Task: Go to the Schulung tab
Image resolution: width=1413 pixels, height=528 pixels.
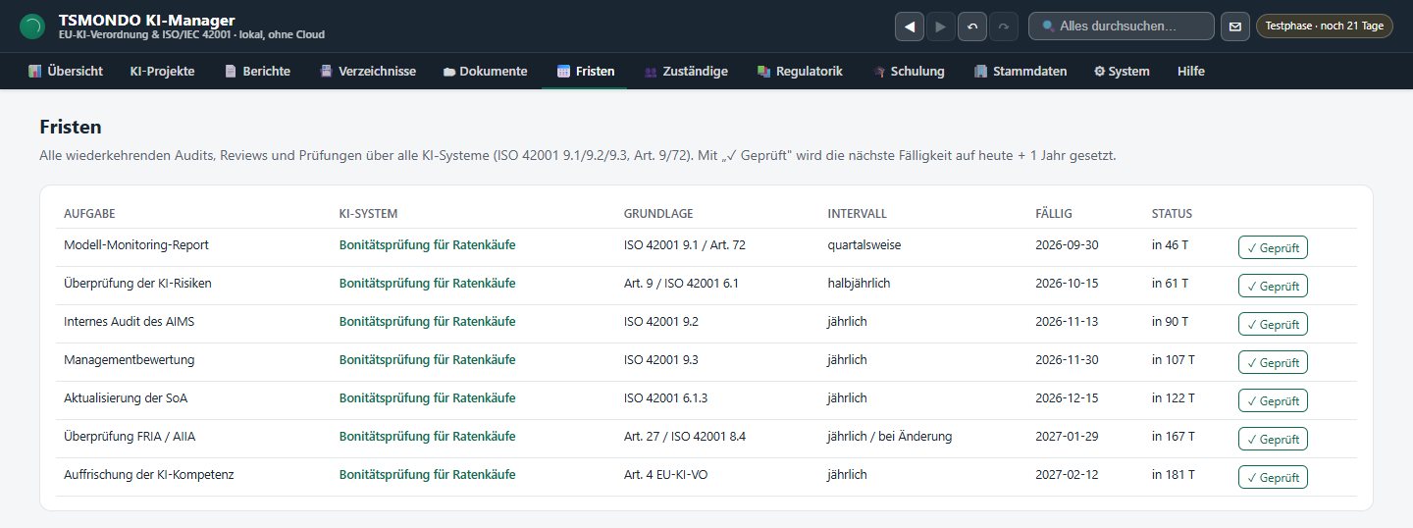Action: [909, 71]
